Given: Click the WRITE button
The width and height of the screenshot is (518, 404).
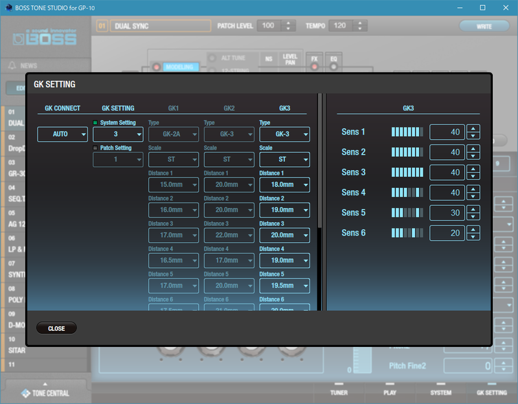Looking at the screenshot, I should point(484,27).
